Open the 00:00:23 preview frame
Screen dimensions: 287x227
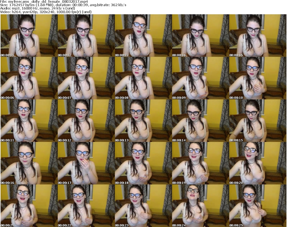tap(143, 206)
